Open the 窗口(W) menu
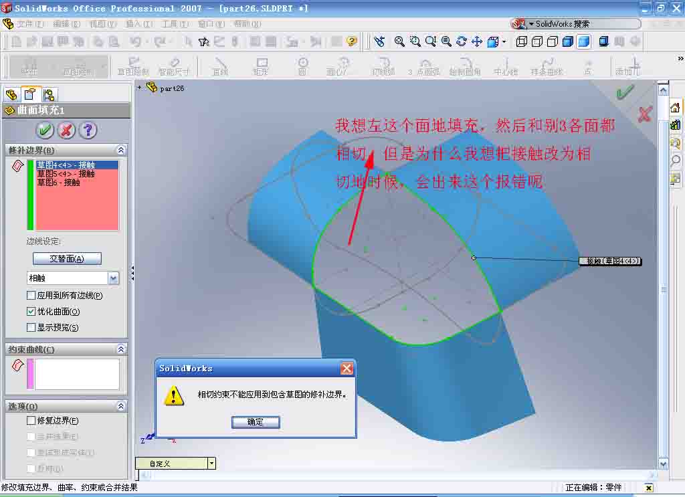 (x=211, y=24)
